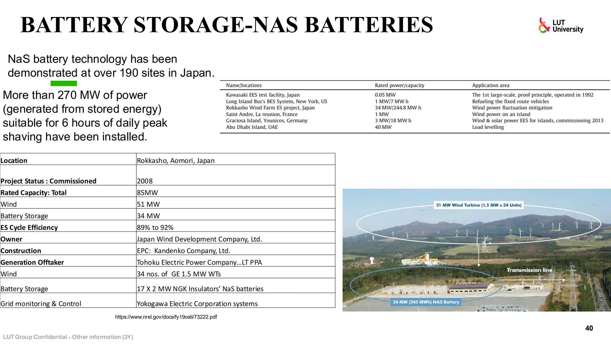
Task: Click 'Tohoku Electric Power Company' cell
Action: tap(236, 261)
